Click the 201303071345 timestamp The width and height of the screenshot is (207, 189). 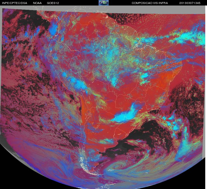pos(190,3)
